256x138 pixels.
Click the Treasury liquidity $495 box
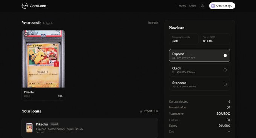pyautogui.click(x=184, y=39)
